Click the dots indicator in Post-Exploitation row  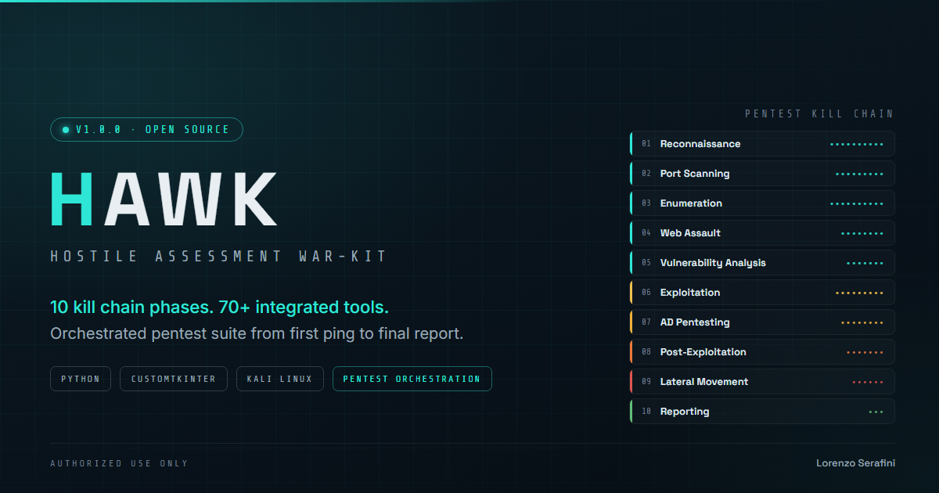865,352
